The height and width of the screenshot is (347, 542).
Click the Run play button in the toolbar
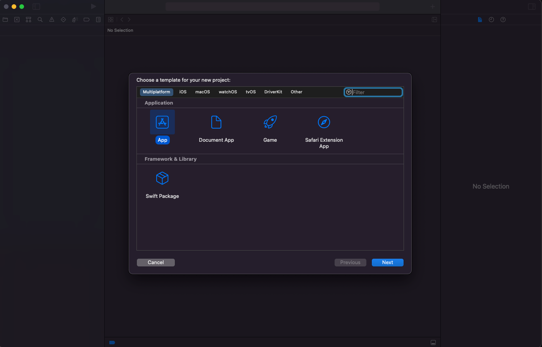point(93,7)
